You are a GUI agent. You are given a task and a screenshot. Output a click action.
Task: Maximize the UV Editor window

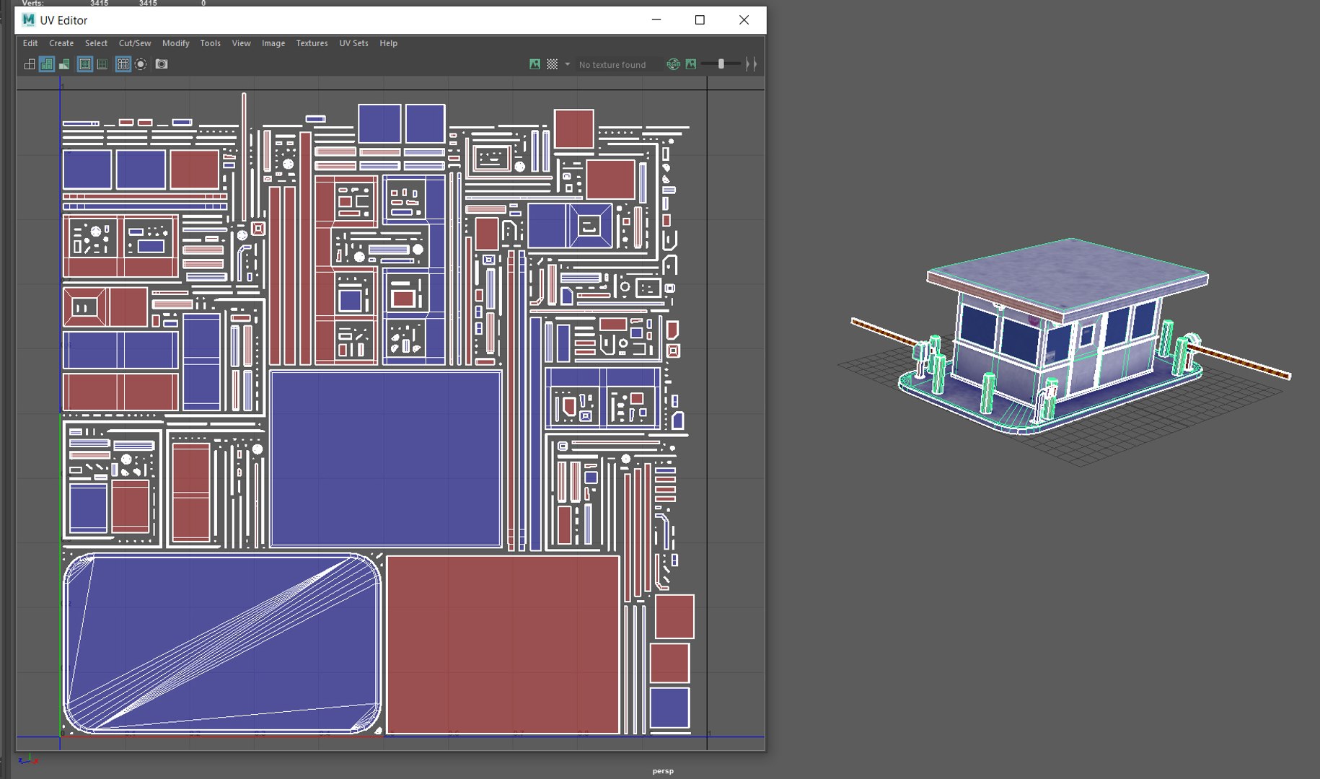coord(700,19)
